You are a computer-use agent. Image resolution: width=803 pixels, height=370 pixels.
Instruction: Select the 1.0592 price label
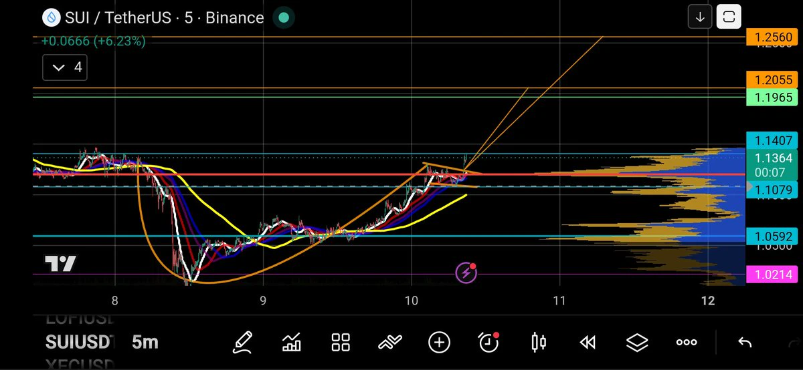click(772, 236)
